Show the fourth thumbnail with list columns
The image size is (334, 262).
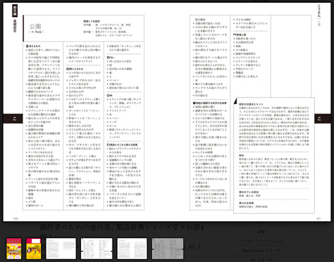tap(97, 248)
